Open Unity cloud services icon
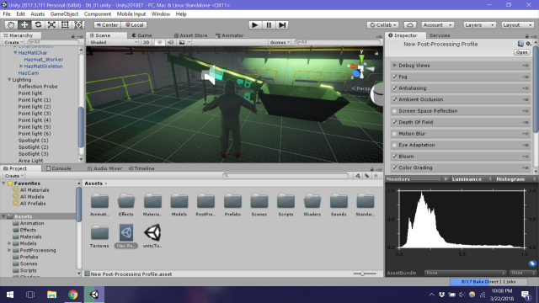The image size is (539, 303). point(410,25)
